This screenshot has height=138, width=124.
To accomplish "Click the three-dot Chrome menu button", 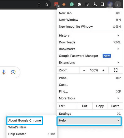I will [x=118, y=4].
